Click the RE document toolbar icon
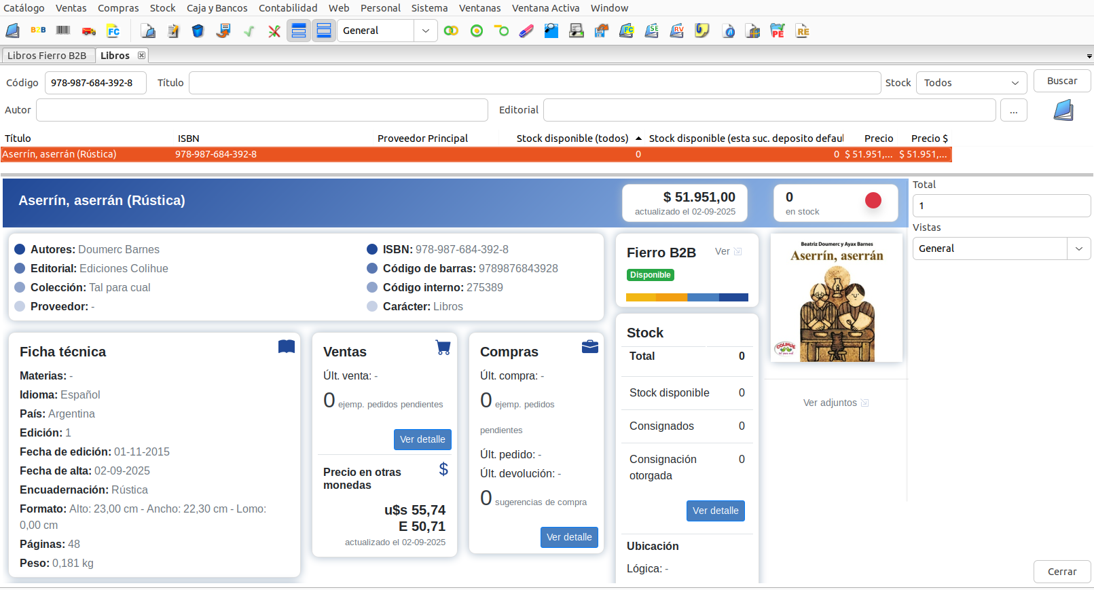 803,31
